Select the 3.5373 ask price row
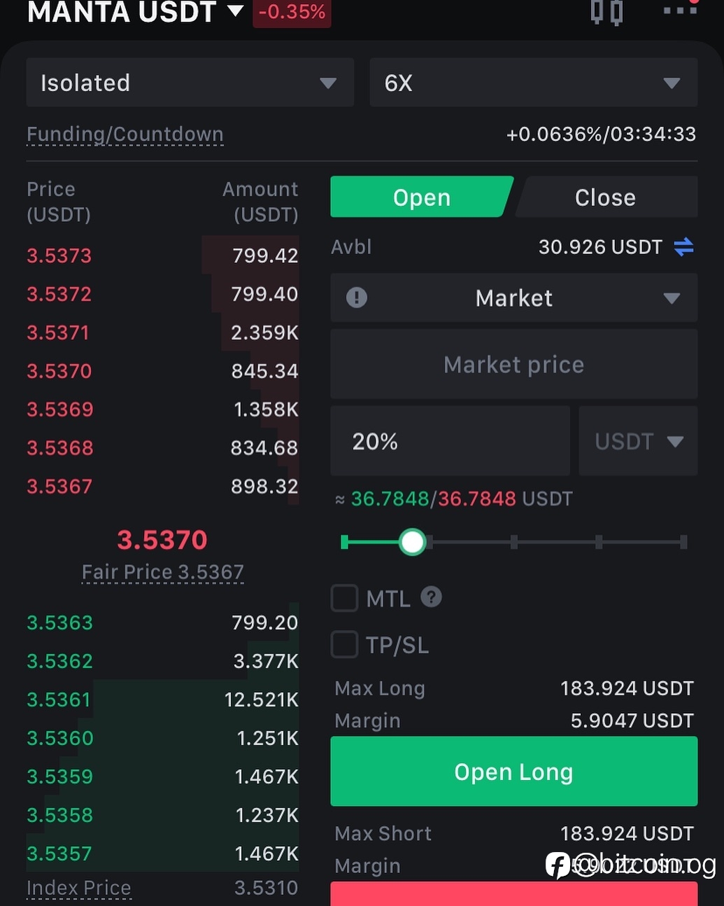The image size is (724, 906). point(162,256)
